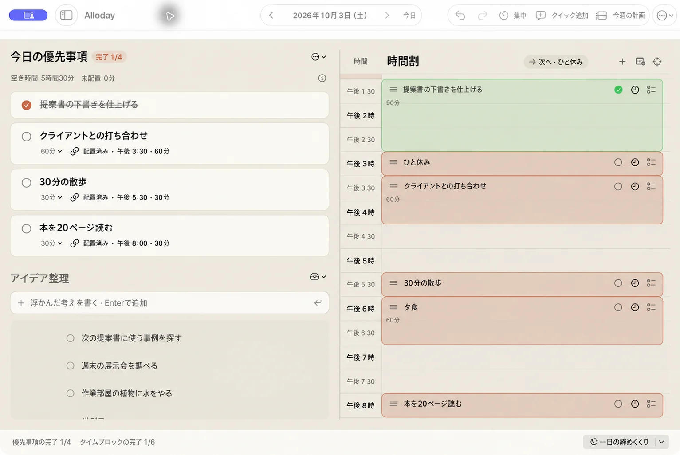Open the top-right more options menu
This screenshot has width=680, height=455.
click(664, 16)
